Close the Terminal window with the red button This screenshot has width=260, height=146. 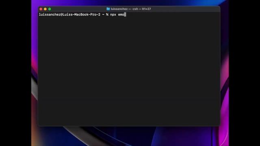(41, 9)
